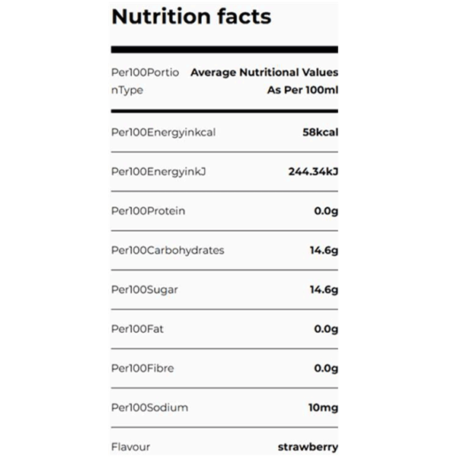Click the 244.34kJ value
The width and height of the screenshot is (457, 457).
313,171
